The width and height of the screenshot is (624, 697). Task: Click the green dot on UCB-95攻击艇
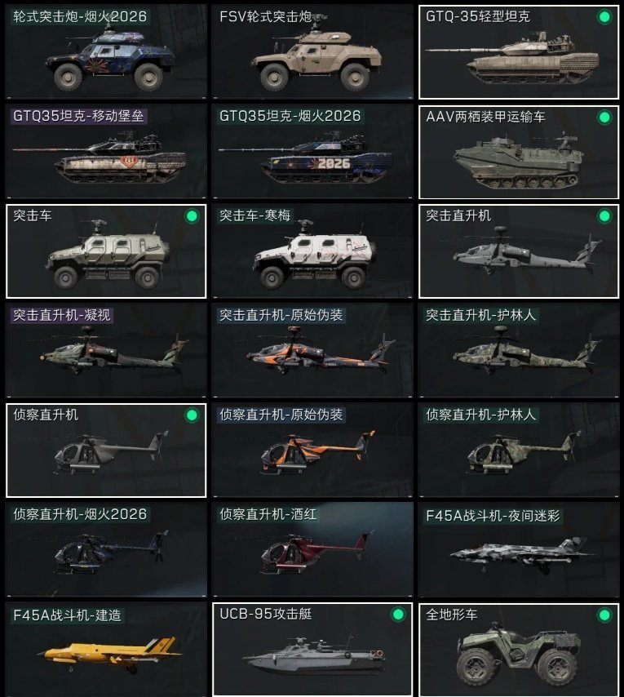click(x=398, y=615)
